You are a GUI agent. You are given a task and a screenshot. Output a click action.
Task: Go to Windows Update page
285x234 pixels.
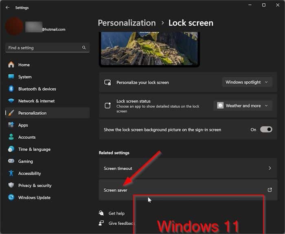click(x=47, y=197)
